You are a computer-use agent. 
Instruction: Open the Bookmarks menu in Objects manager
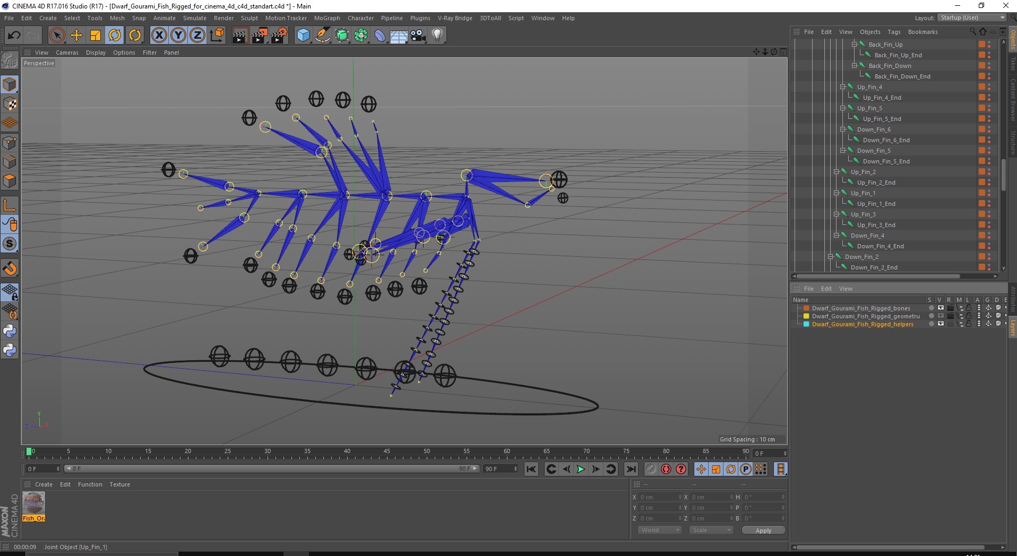click(x=923, y=32)
